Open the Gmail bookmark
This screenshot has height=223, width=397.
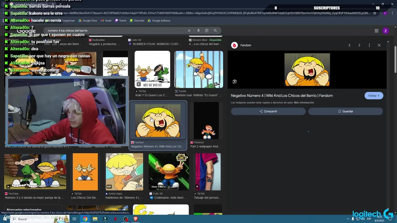pos(106,21)
